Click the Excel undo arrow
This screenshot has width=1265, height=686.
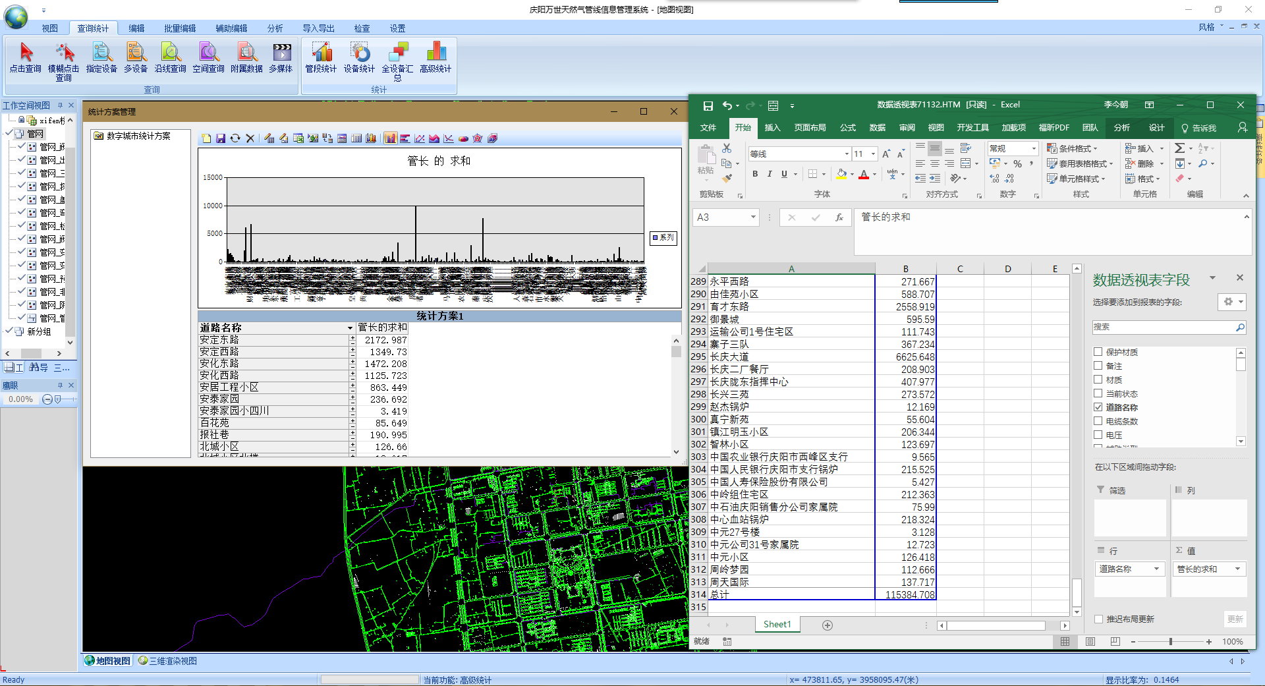(x=726, y=105)
